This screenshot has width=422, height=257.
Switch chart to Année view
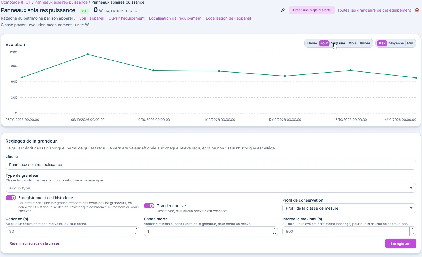[x=365, y=43]
